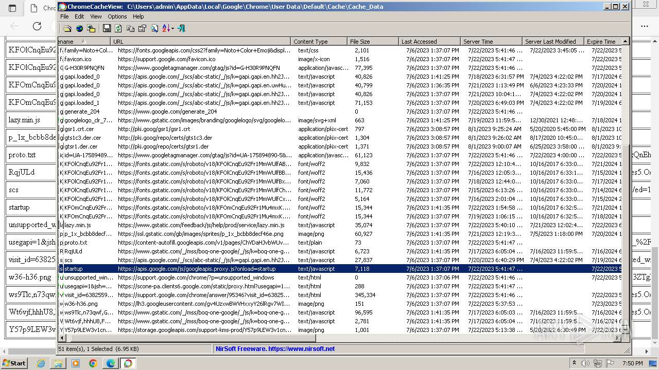Click the volume speaker tray icon

click(586, 363)
